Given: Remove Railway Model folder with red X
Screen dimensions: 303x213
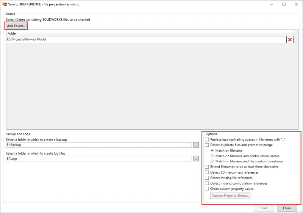Looking at the screenshot, I should pos(290,40).
